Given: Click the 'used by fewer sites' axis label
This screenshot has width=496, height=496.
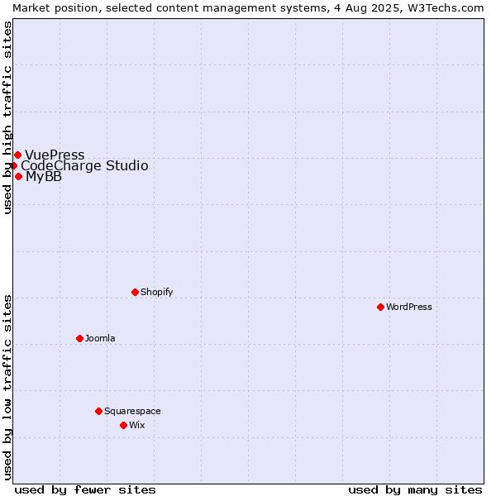Looking at the screenshot, I should [85, 490].
